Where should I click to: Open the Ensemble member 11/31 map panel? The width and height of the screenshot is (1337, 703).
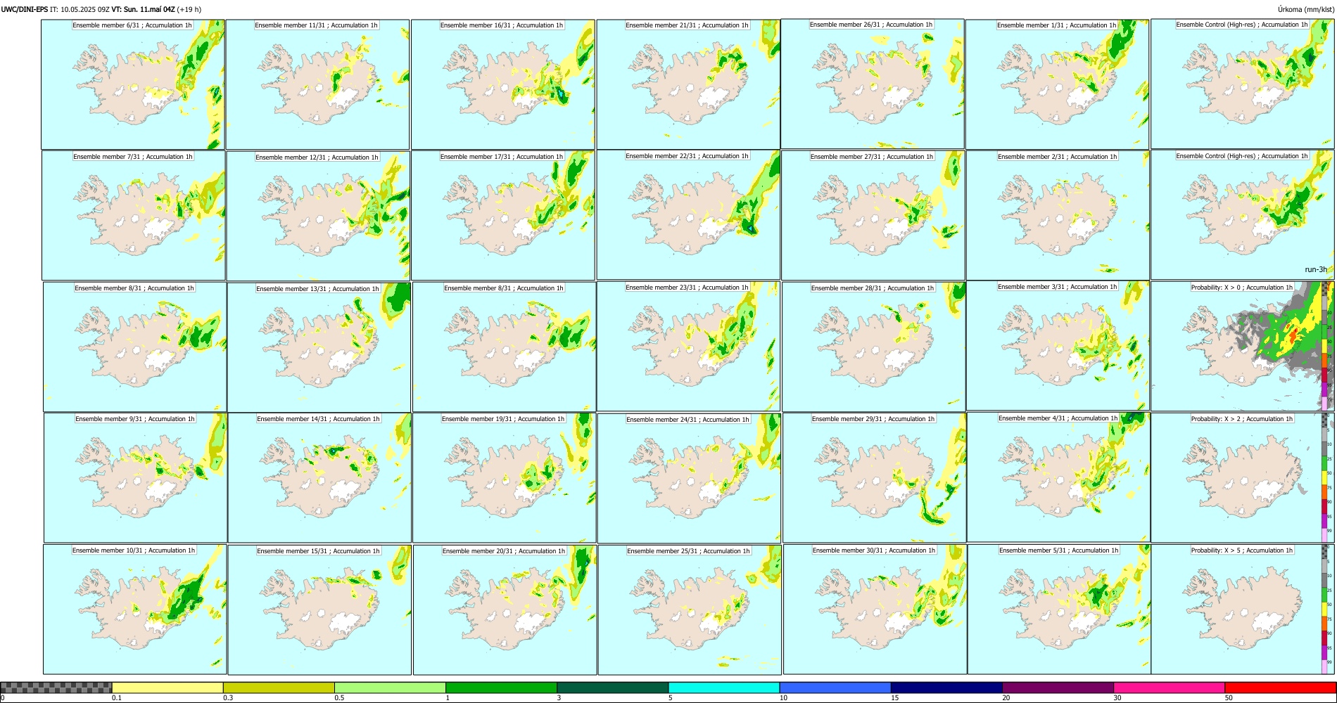(x=317, y=84)
